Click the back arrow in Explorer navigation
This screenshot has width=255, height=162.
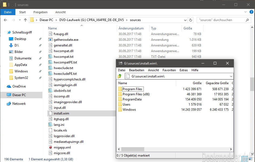(x=5, y=20)
